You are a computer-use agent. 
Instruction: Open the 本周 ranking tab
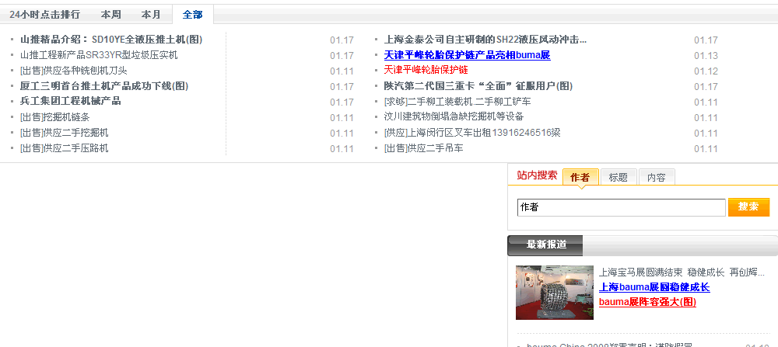pos(110,14)
